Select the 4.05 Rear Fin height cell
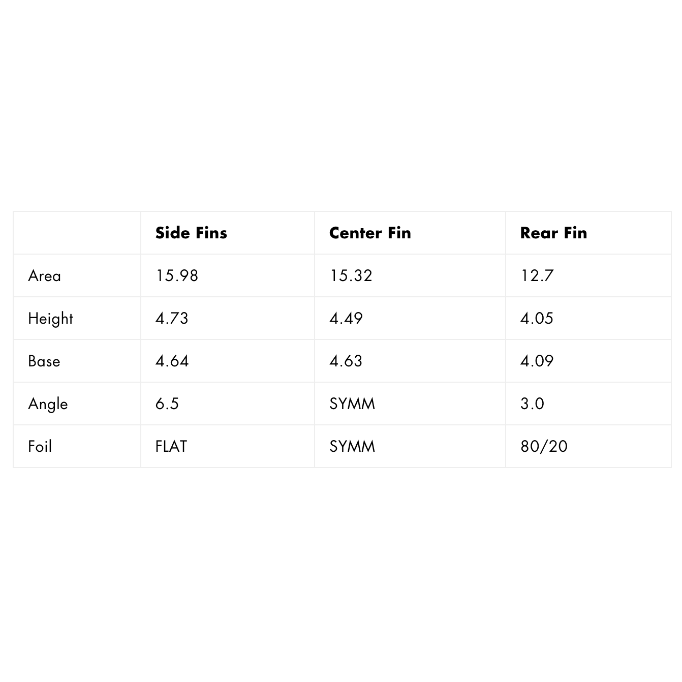 537,319
